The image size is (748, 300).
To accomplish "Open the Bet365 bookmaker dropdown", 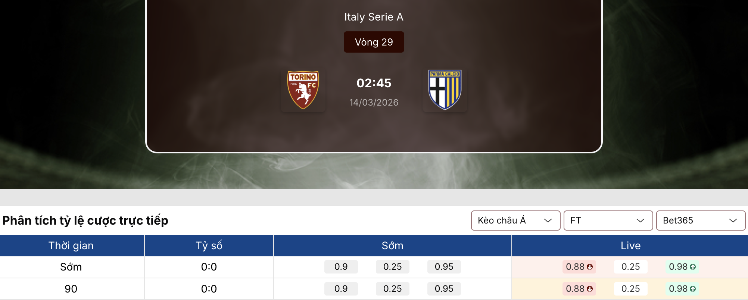I will (x=700, y=221).
